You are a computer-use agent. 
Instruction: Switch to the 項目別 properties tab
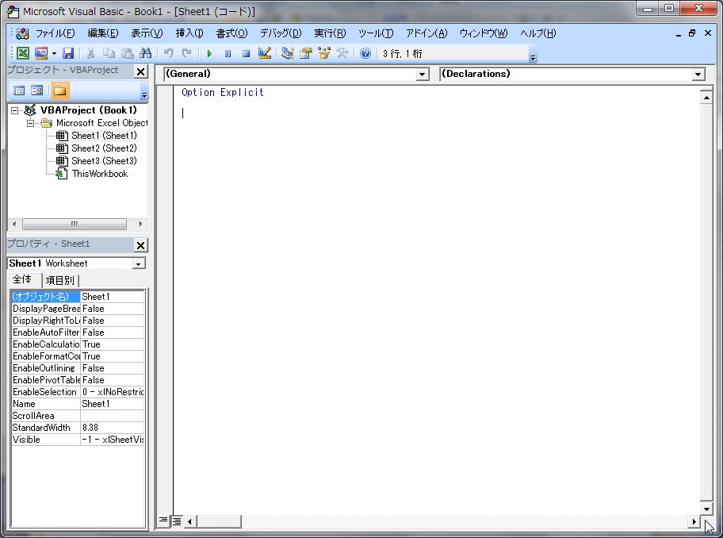point(60,280)
